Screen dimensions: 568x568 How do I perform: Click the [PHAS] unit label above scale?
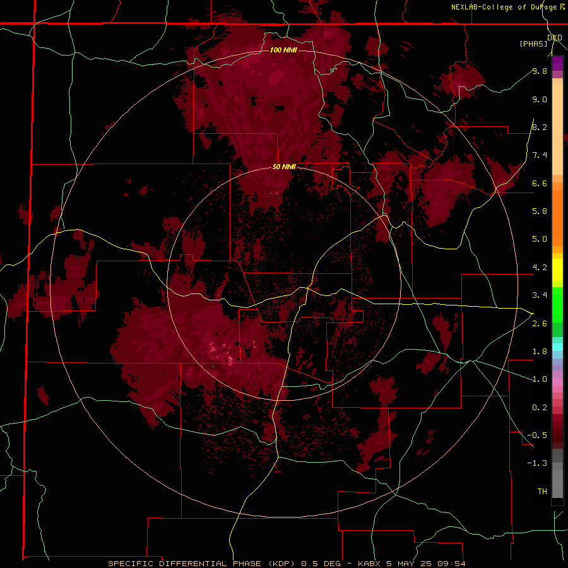click(x=533, y=44)
